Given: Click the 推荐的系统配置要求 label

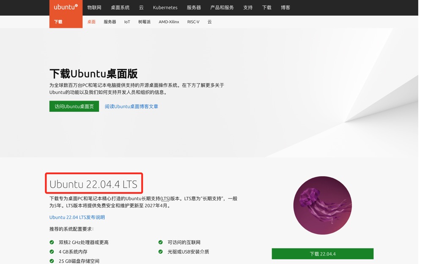Looking at the screenshot, I should [x=71, y=229].
